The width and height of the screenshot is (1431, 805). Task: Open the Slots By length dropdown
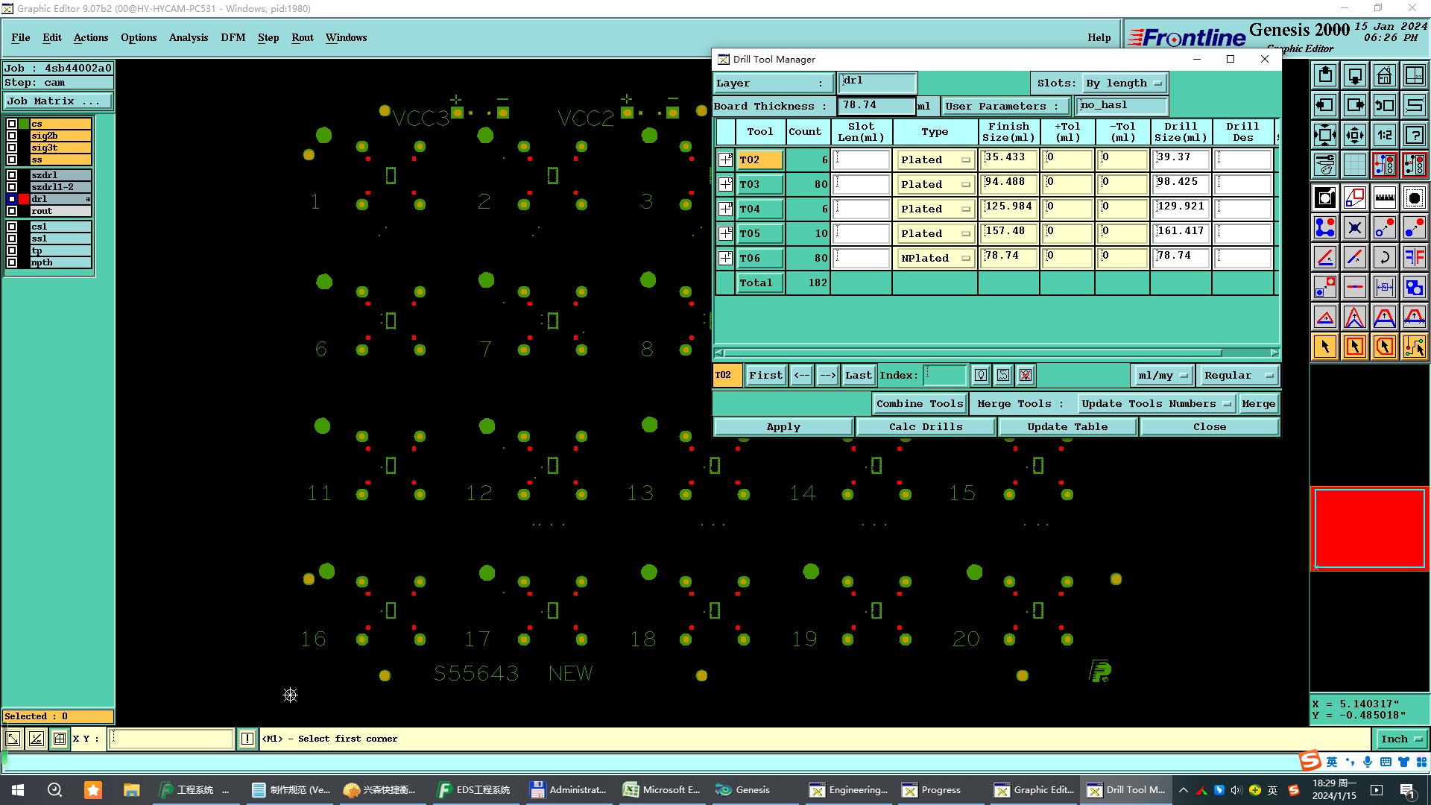(x=1124, y=83)
